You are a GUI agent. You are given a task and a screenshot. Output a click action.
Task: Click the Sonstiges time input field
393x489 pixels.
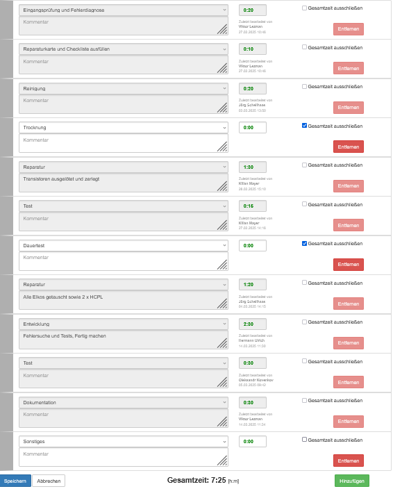tap(253, 442)
